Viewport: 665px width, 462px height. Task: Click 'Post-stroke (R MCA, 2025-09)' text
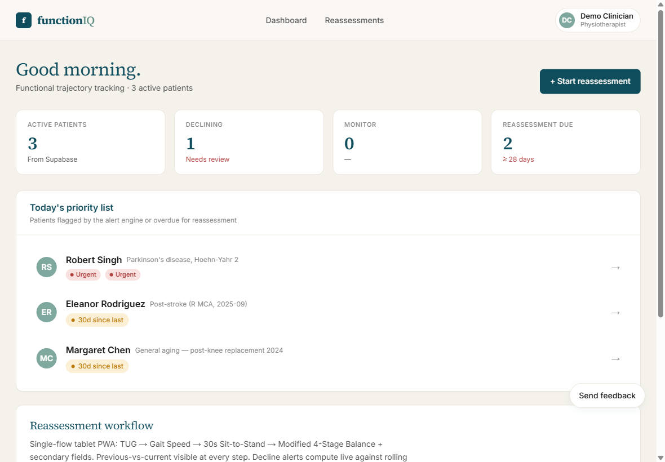tap(198, 304)
